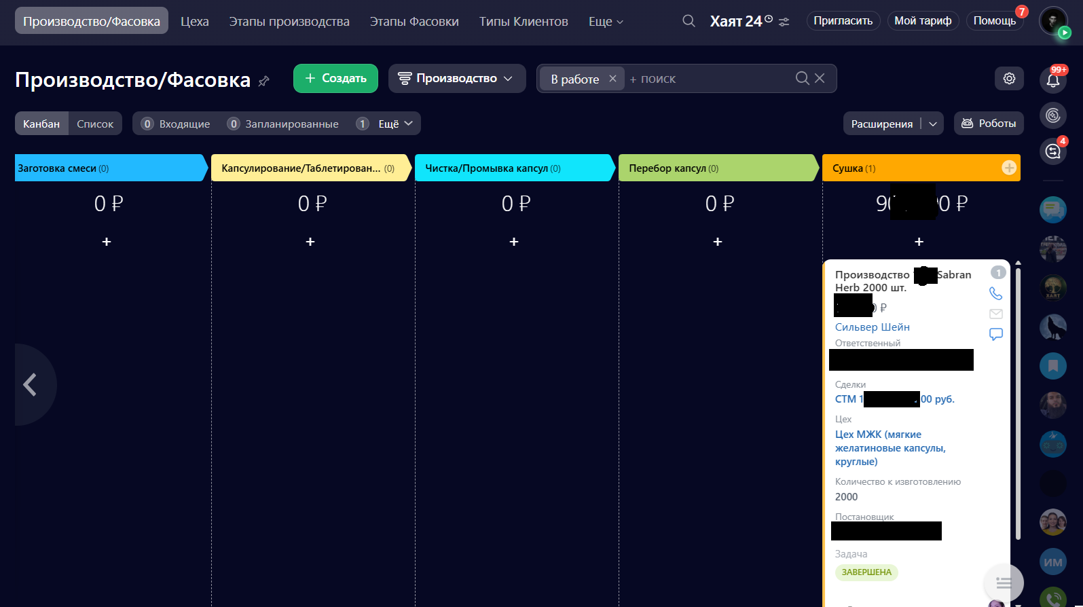Viewport: 1083px width, 607px height.
Task: Click the search magnifier in top bar
Action: click(689, 21)
